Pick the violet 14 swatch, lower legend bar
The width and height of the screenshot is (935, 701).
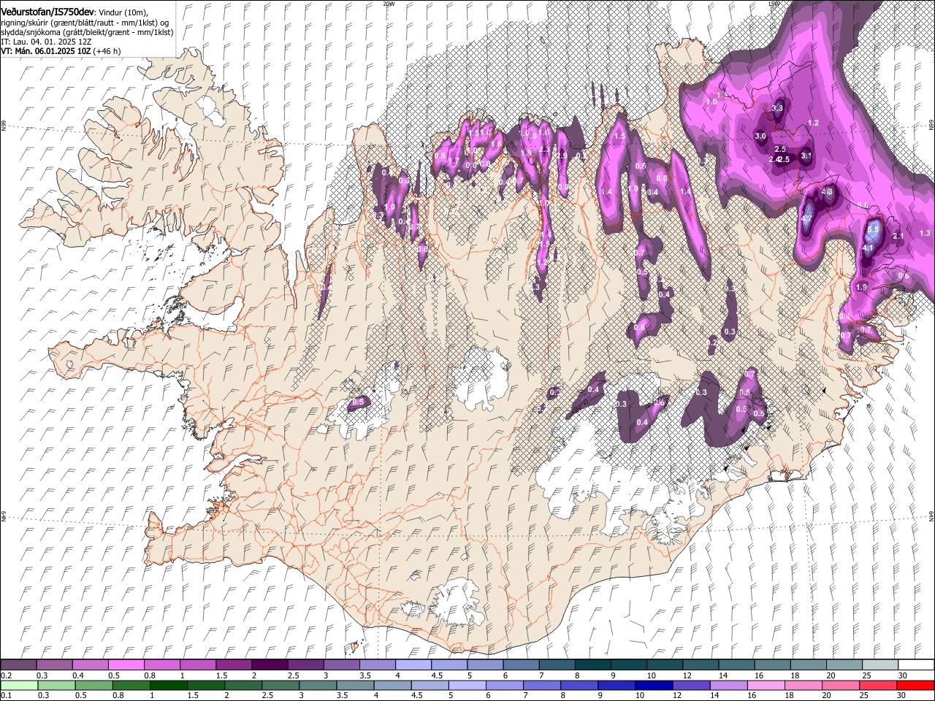tap(728, 685)
